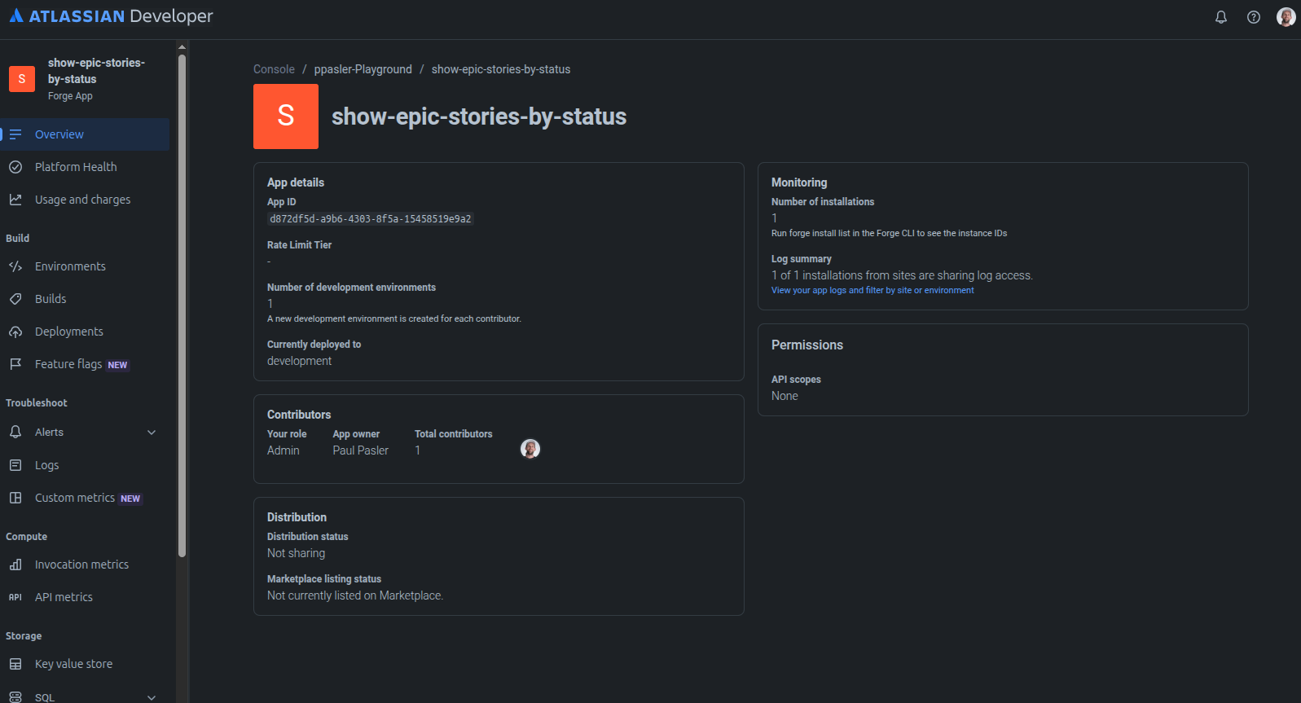Click the contributor avatar in Contributors card
This screenshot has height=703, width=1301.
(x=530, y=449)
